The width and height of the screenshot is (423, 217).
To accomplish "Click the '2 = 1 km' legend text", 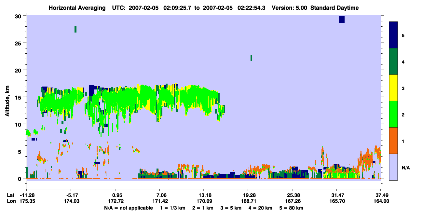I will click(x=203, y=208).
